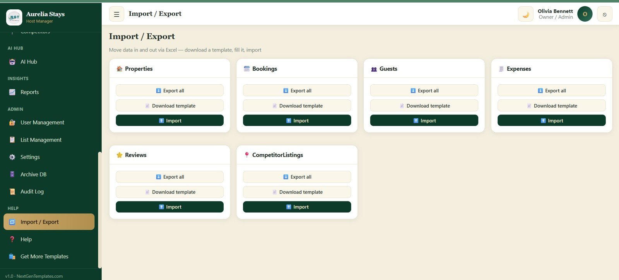
Task: Export all CompetitorListings
Action: coord(297,177)
